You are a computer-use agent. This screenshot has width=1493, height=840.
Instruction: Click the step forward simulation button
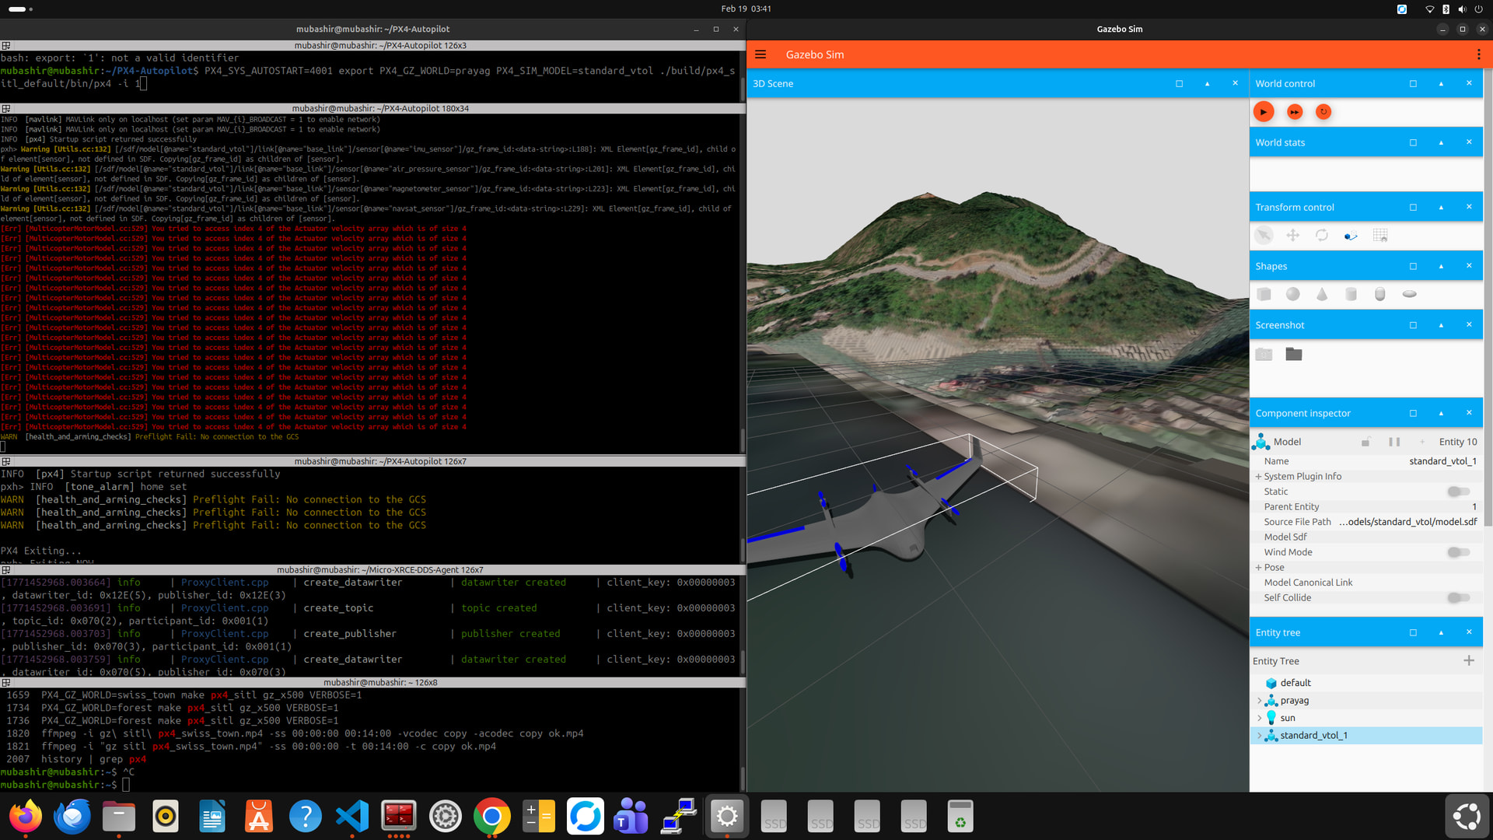coord(1294,112)
